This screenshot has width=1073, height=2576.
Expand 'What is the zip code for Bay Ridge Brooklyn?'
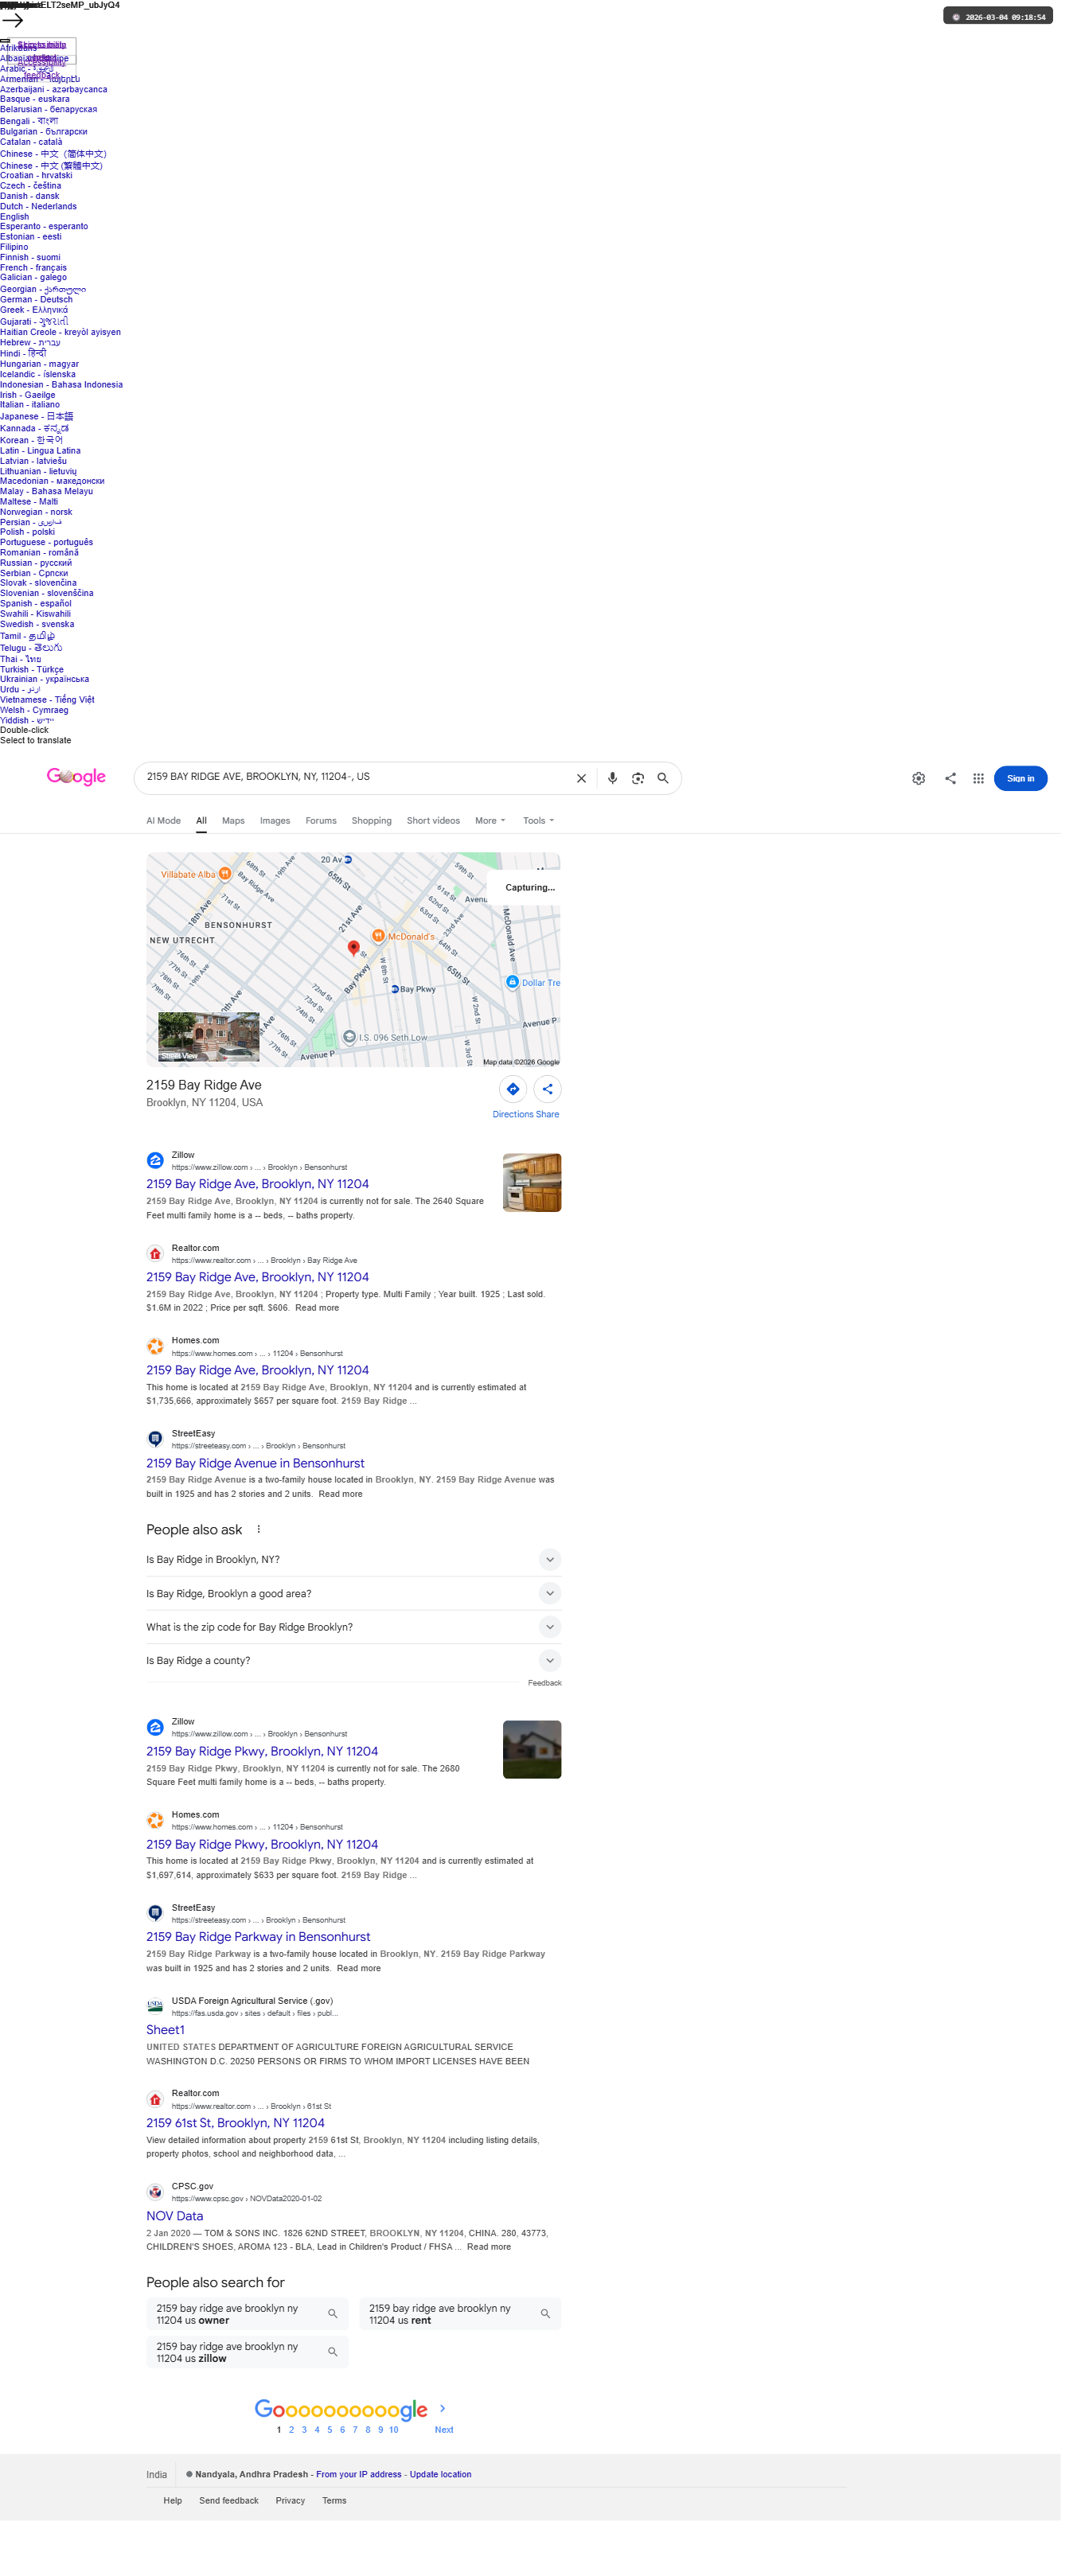pyautogui.click(x=353, y=1627)
